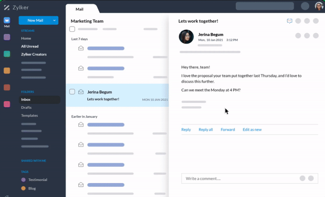Click Jerina Begum's sender avatar photo
Image resolution: width=325 pixels, height=197 pixels.
coord(186,37)
